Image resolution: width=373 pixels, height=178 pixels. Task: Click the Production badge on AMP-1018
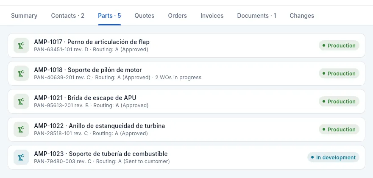pos(339,74)
